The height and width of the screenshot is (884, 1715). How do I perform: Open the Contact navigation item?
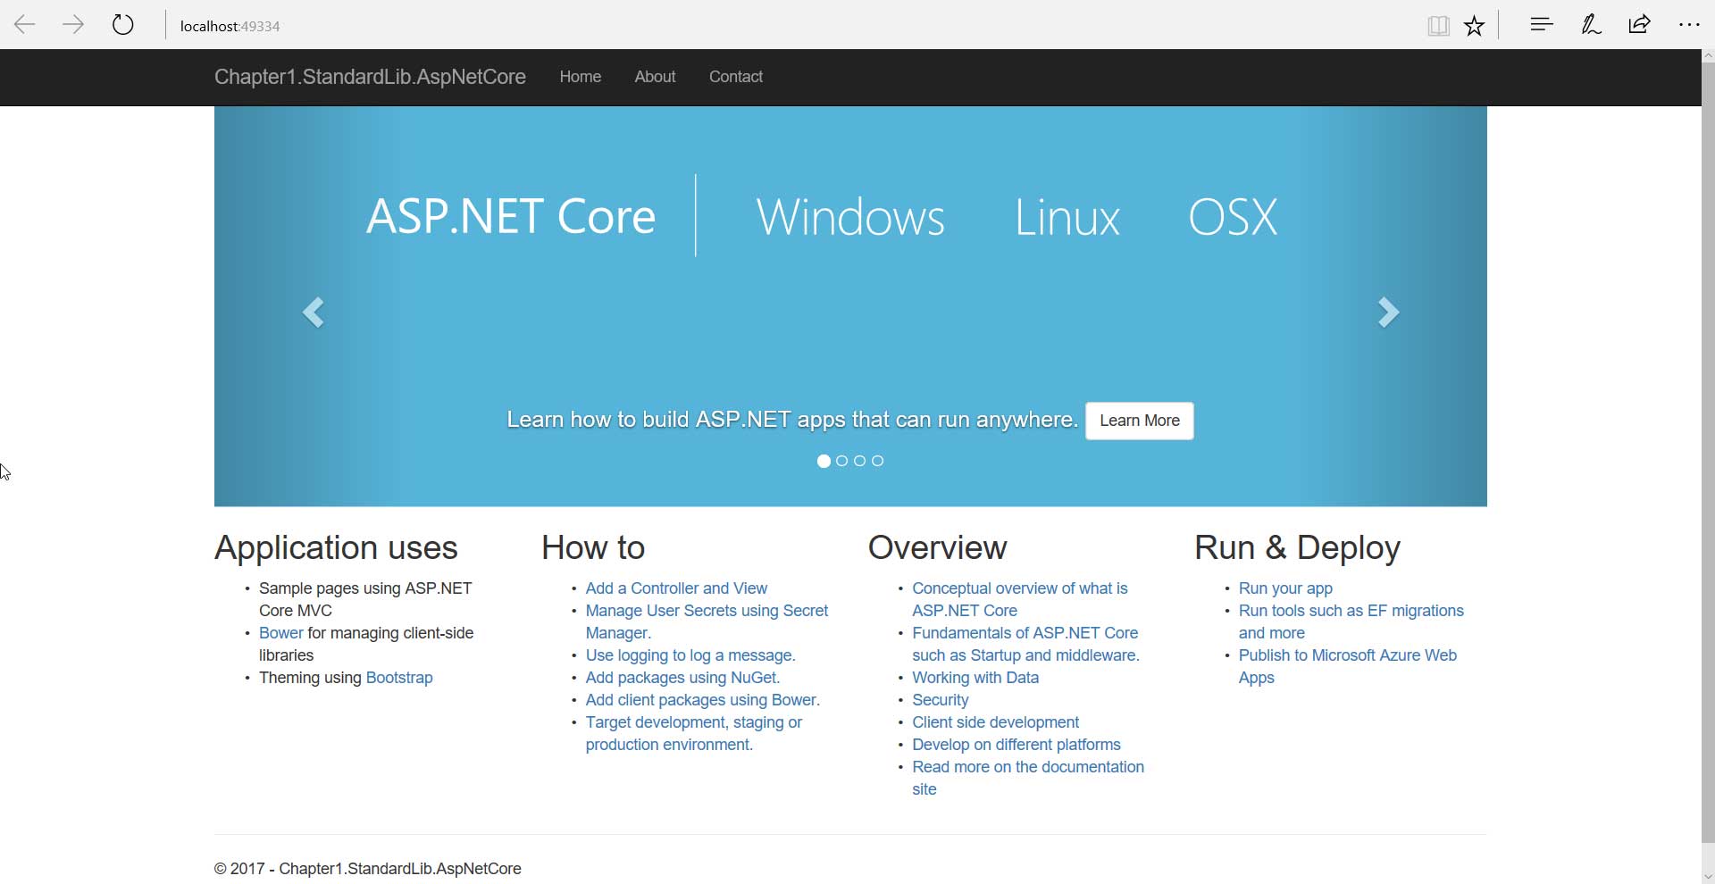tap(735, 77)
